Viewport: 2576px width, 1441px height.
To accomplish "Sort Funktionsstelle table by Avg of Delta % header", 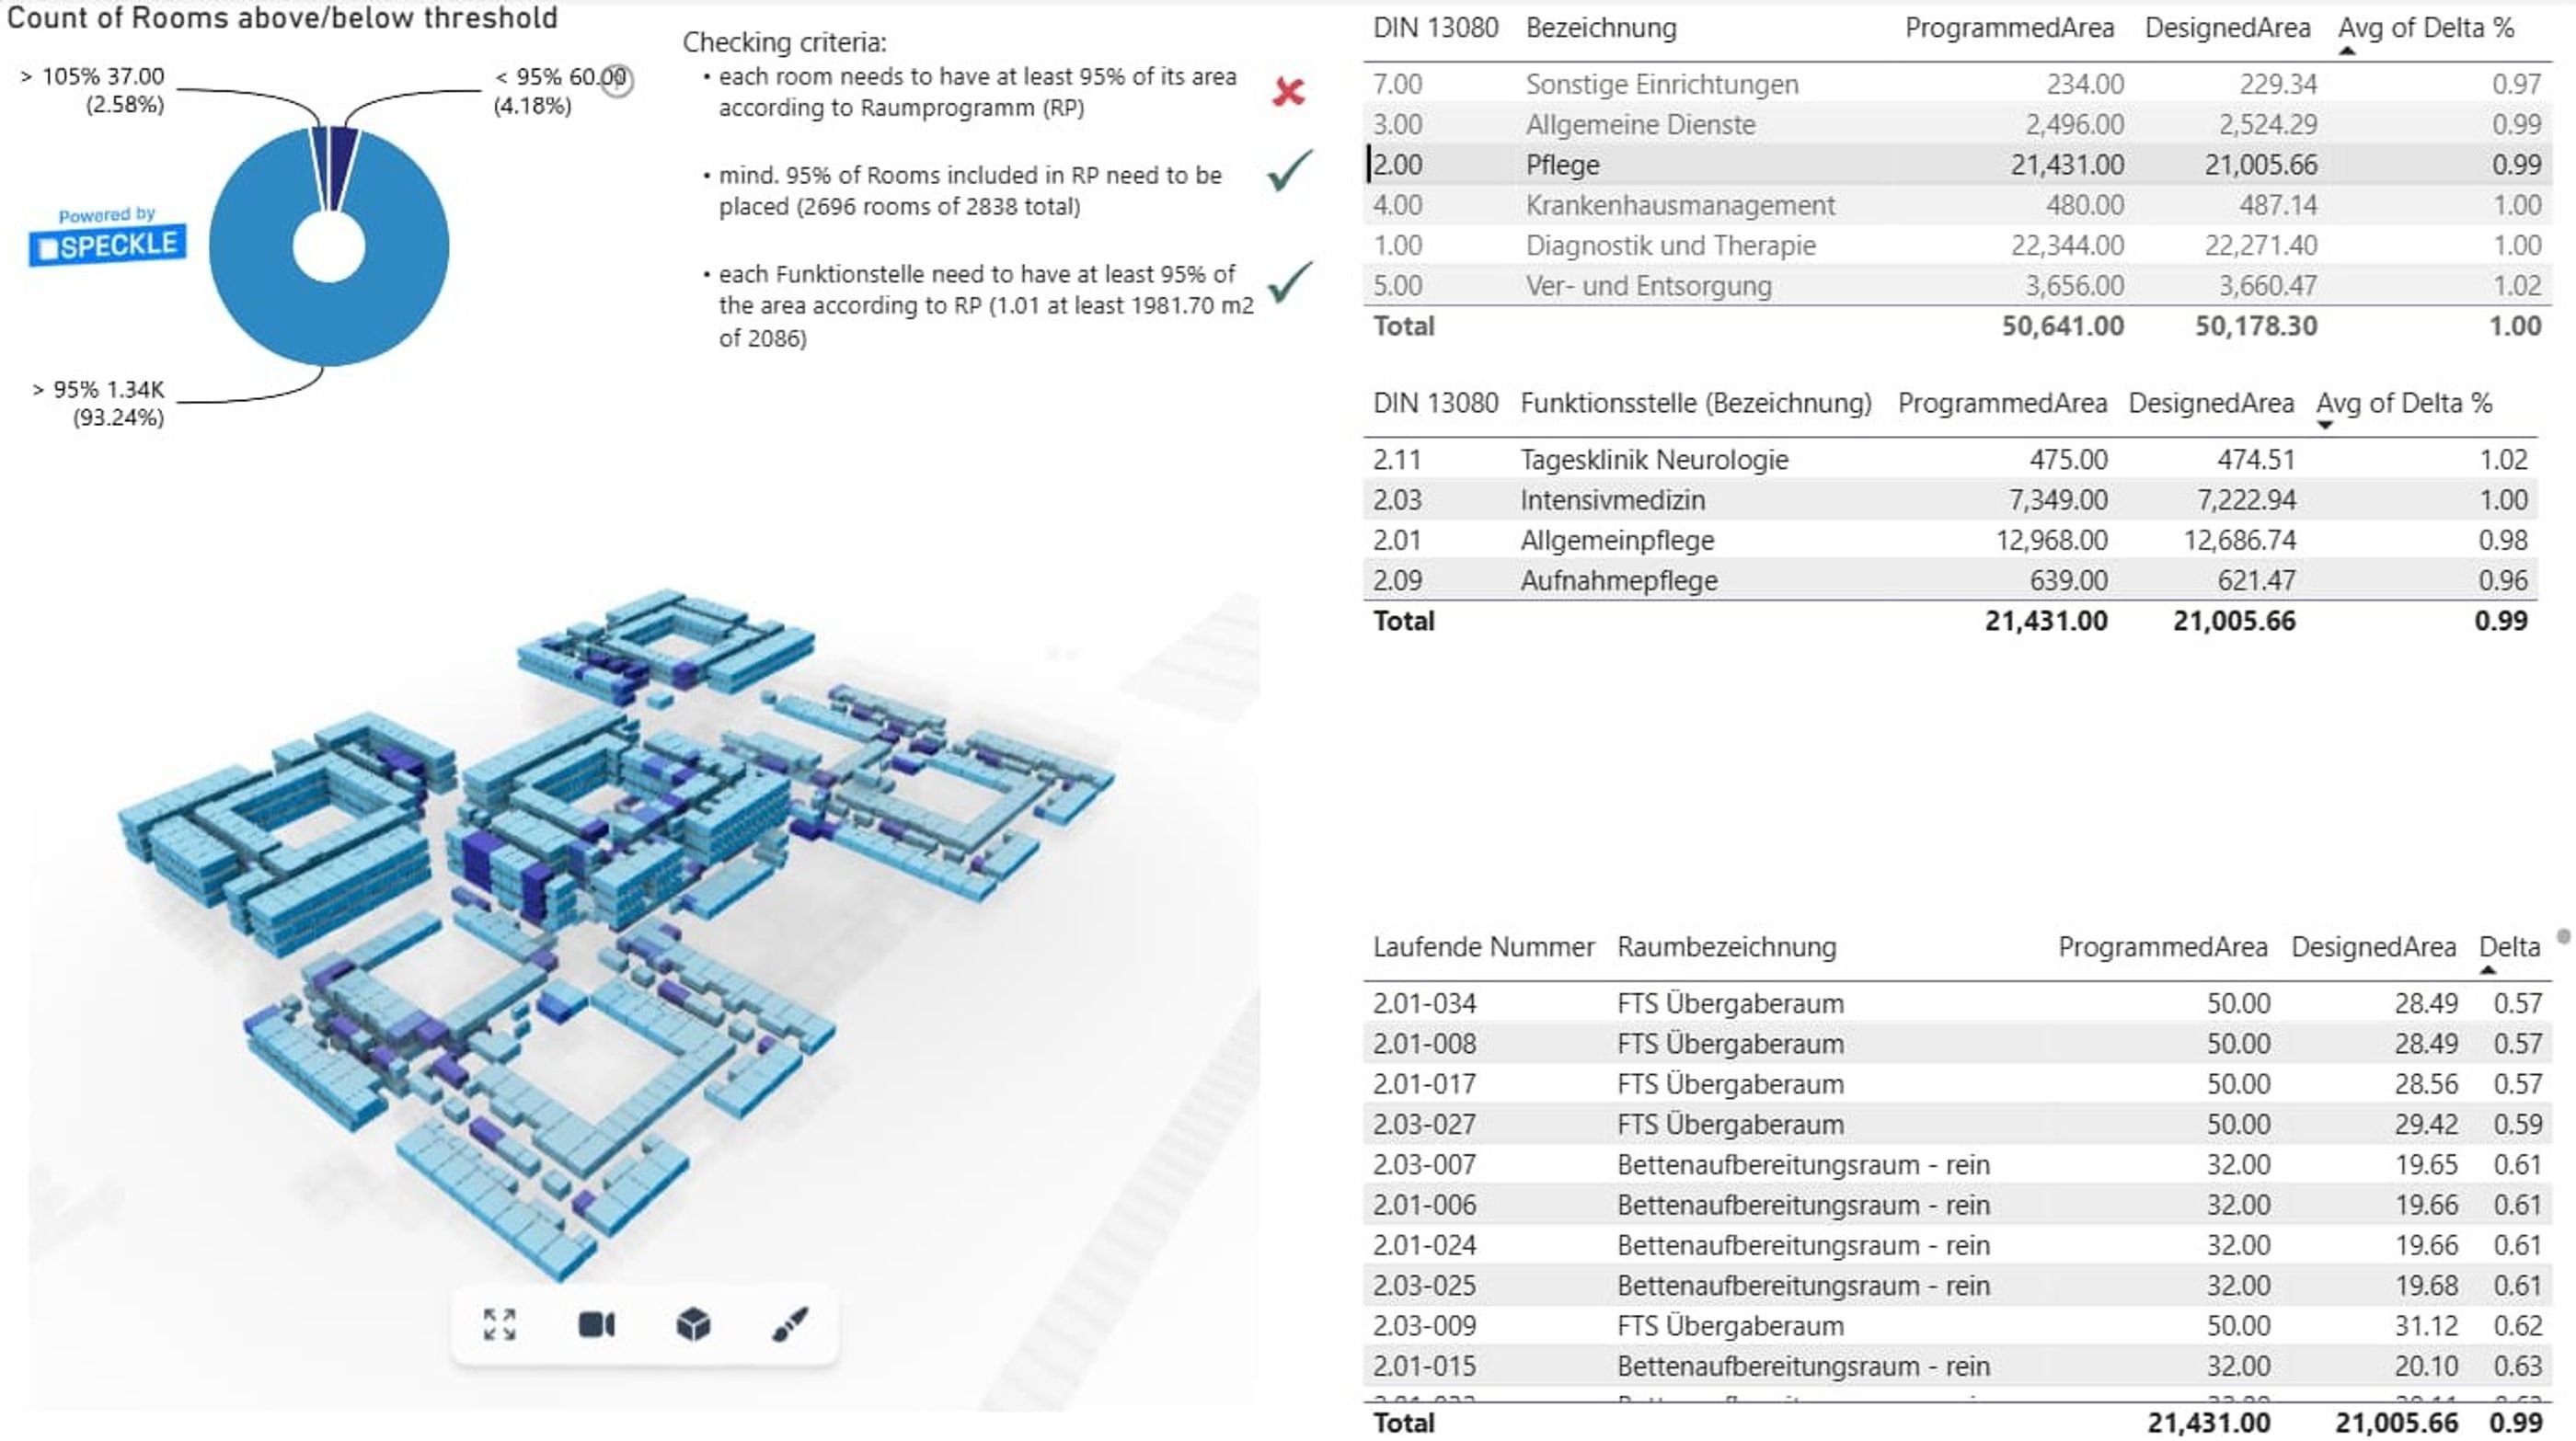I will pyautogui.click(x=2404, y=403).
